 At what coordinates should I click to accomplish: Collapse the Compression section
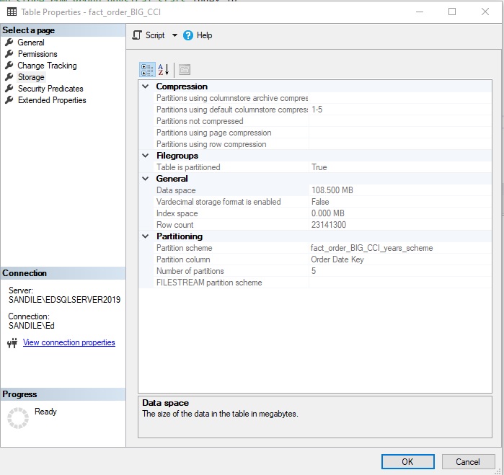point(145,86)
